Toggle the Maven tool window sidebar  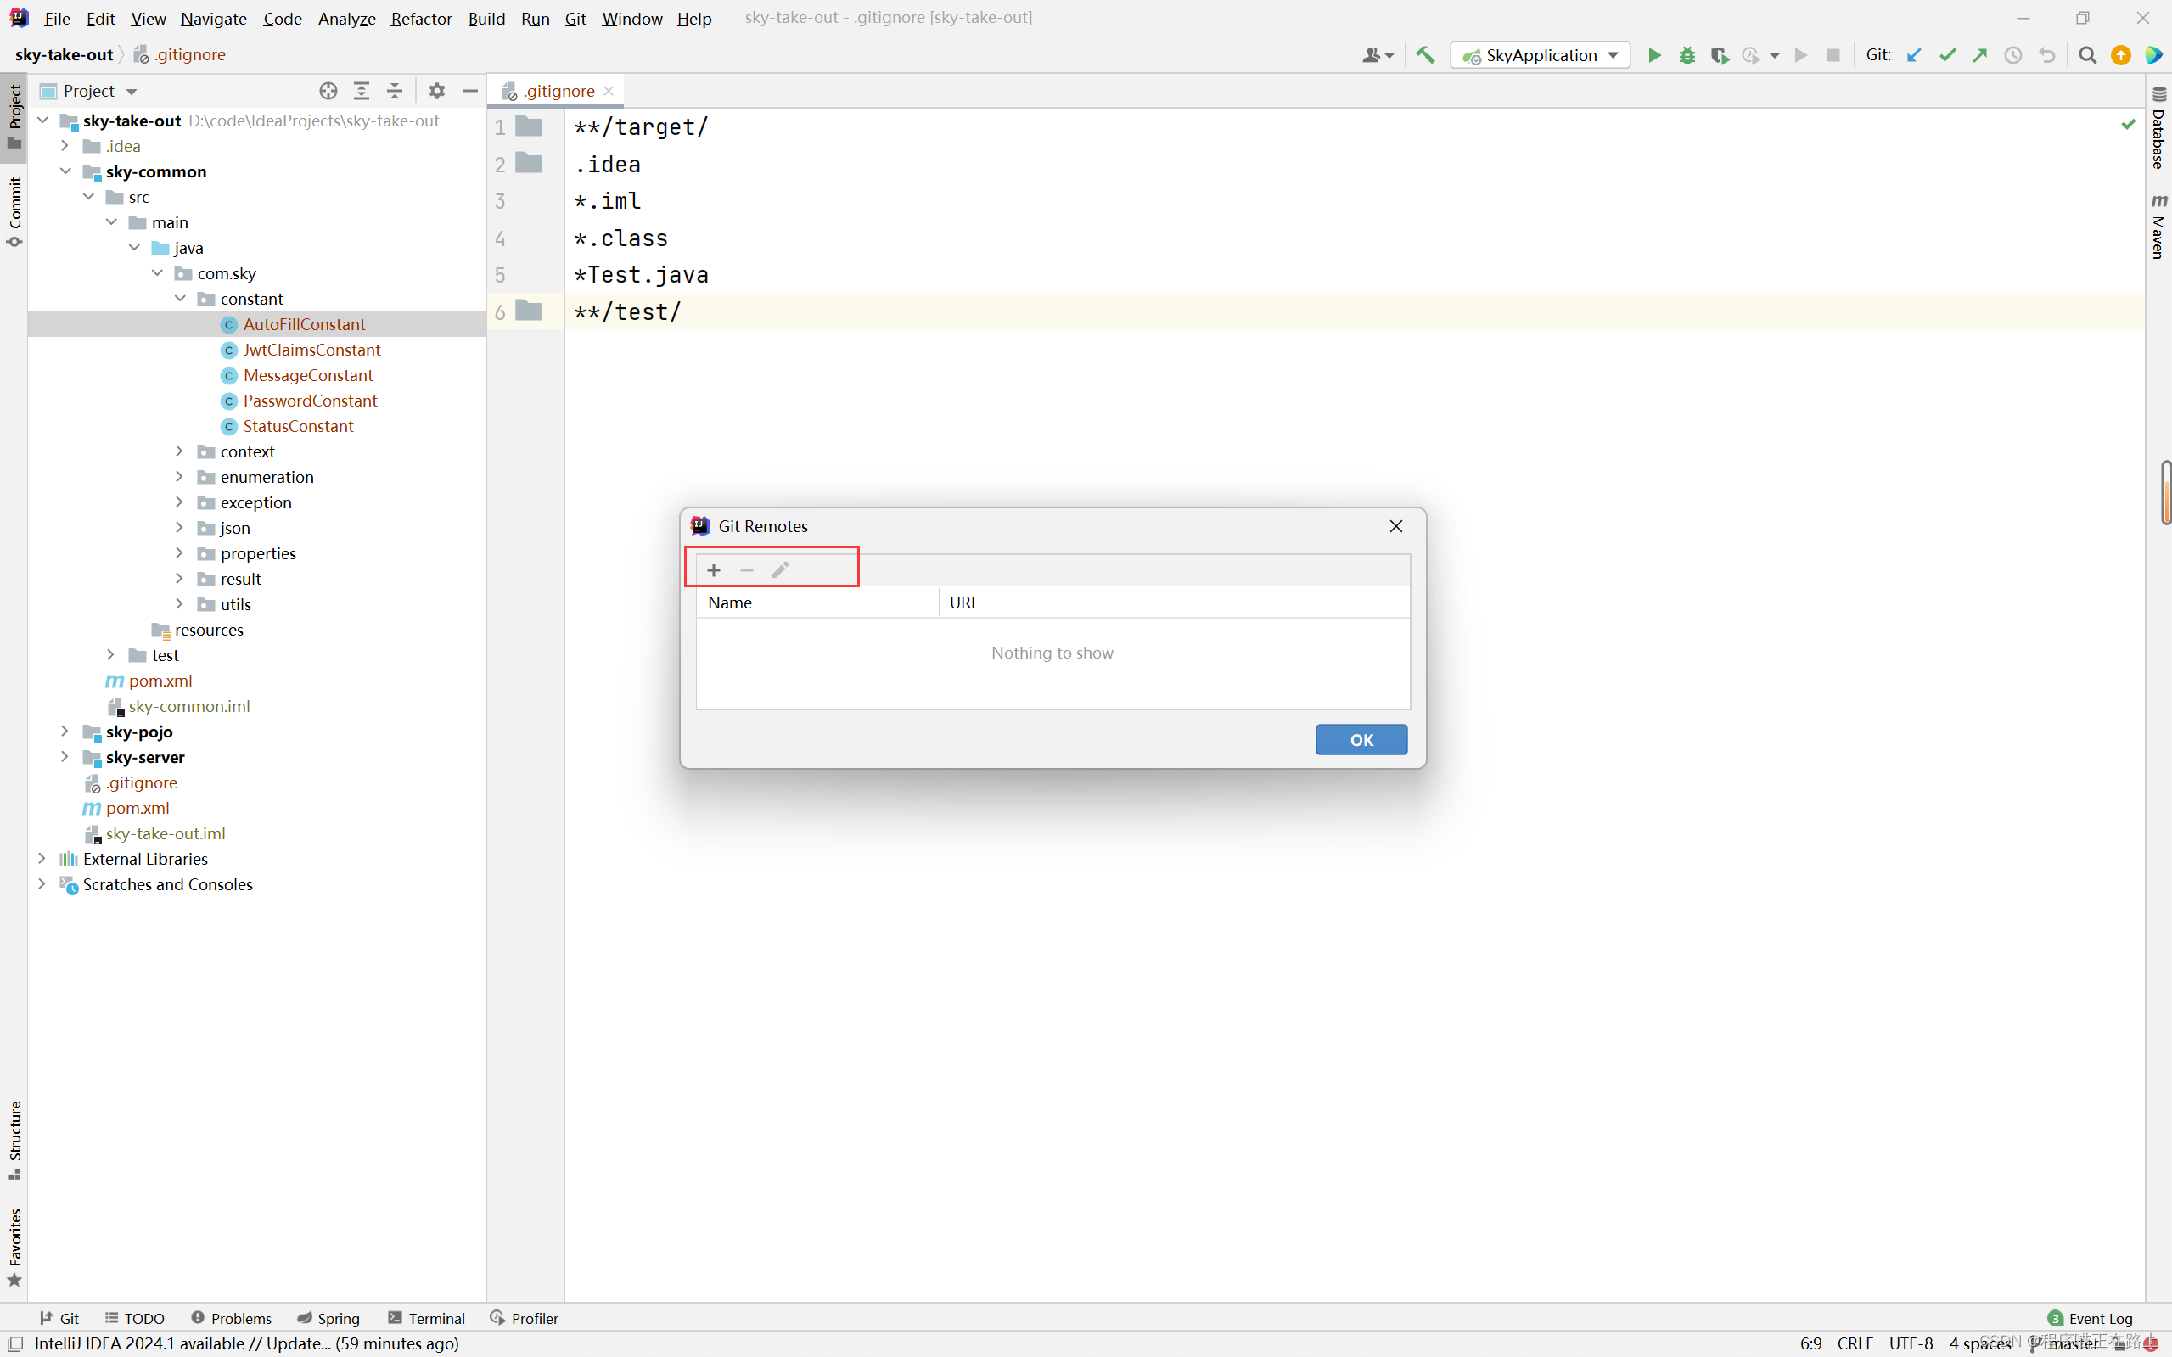coord(2158,226)
